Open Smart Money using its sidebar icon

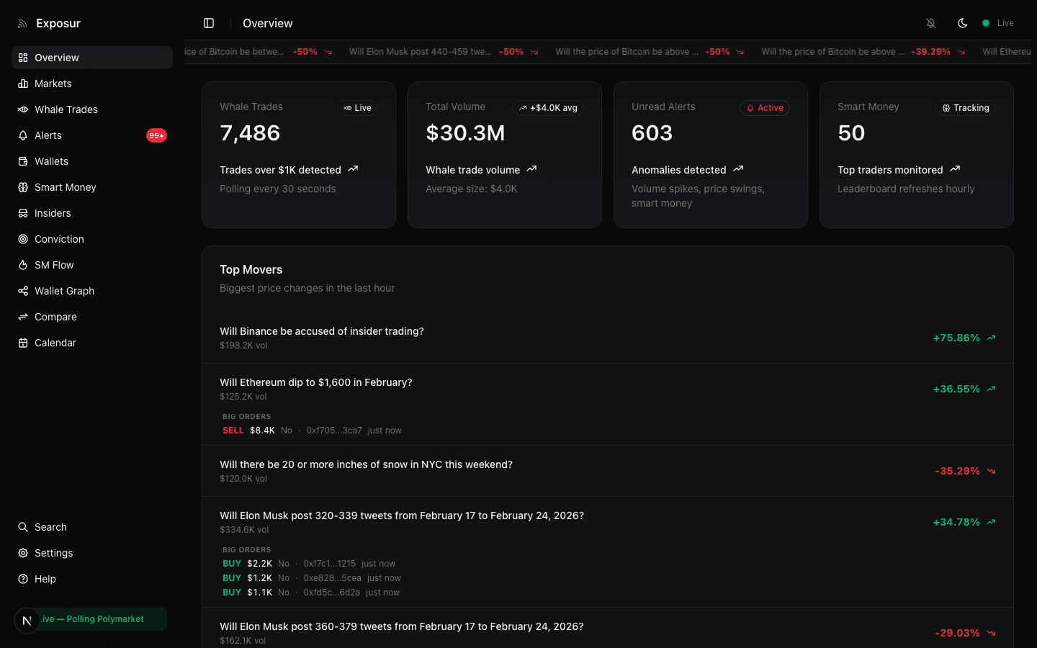click(x=24, y=187)
